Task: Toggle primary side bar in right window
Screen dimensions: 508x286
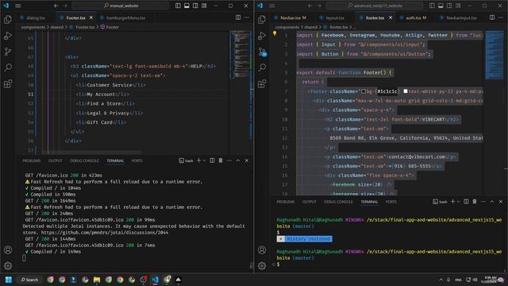Action: click(432, 6)
